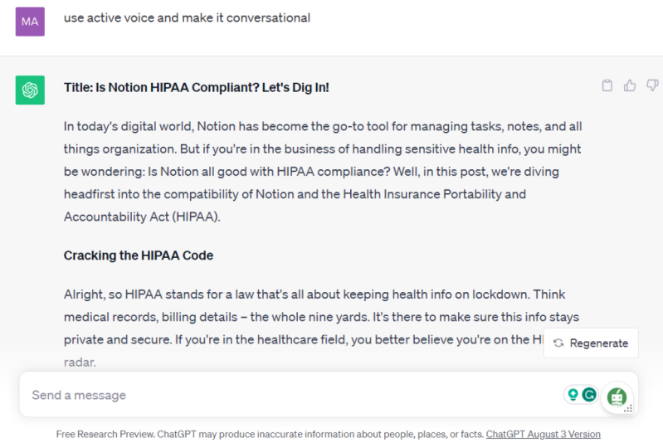Give the response a thumbs down
This screenshot has height=448, width=663.
pyautogui.click(x=652, y=85)
